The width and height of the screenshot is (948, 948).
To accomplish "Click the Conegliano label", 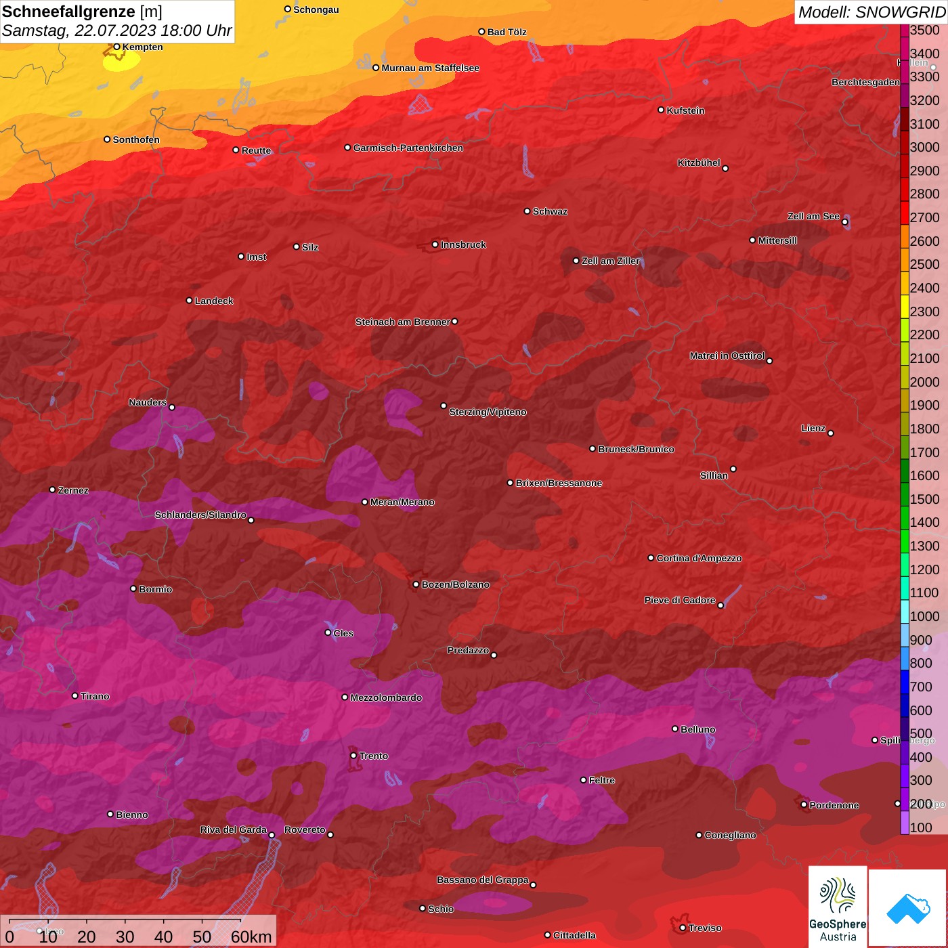I will coord(730,835).
